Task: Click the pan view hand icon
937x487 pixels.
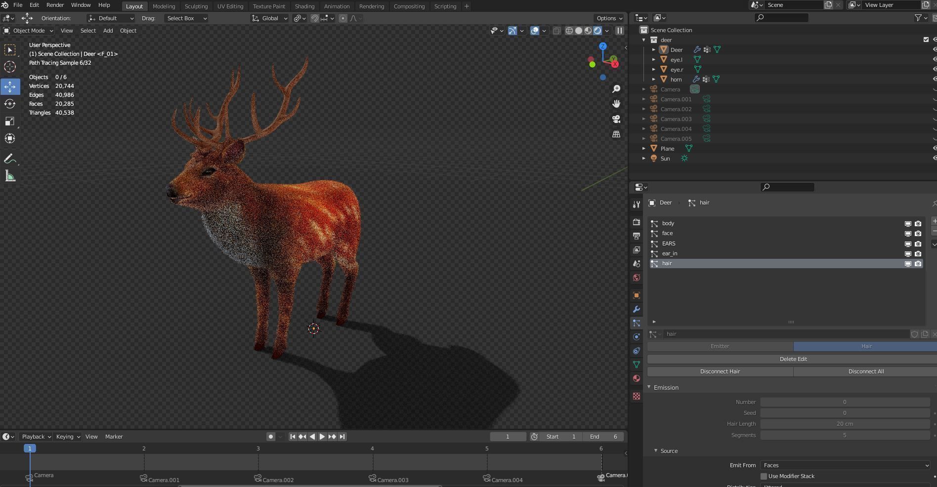Action: (x=616, y=104)
